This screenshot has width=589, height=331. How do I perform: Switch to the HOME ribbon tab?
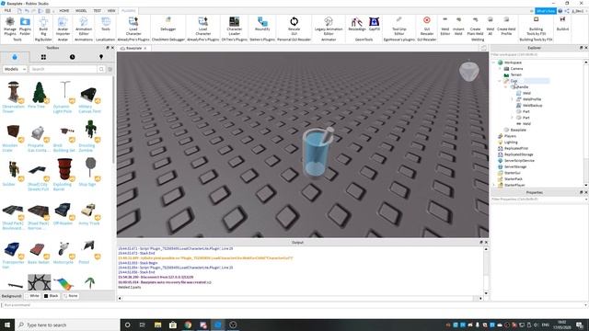click(x=64, y=10)
